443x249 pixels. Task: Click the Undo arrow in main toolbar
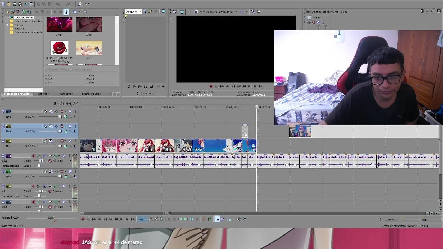(57, 4)
